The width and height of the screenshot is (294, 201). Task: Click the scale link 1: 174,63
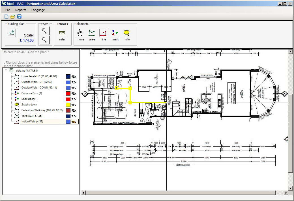pos(26,40)
